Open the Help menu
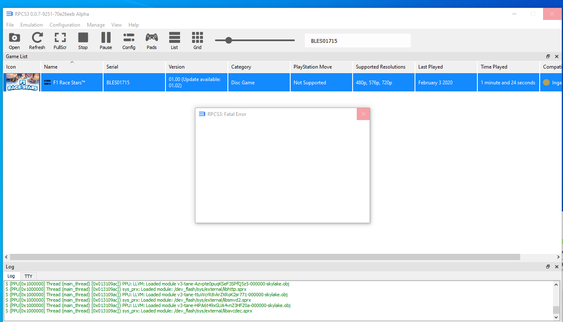563x322 pixels. pos(133,25)
